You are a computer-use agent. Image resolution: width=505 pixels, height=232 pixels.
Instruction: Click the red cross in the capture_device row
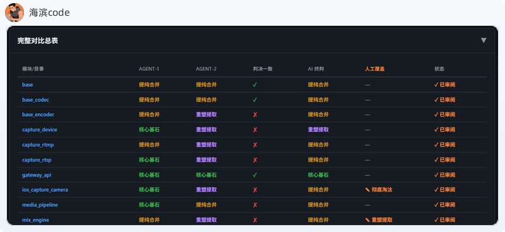pos(255,130)
